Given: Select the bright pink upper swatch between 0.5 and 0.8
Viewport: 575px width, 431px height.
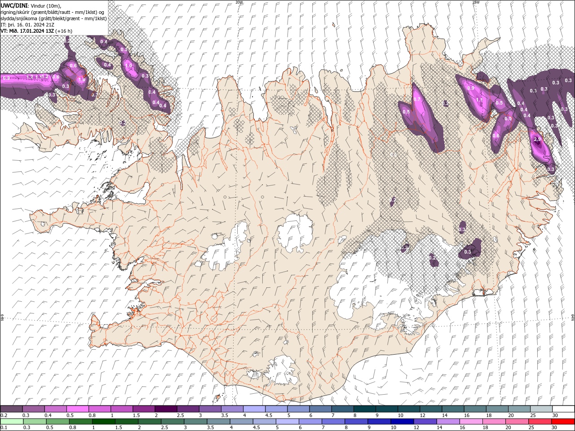Looking at the screenshot, I should tap(78, 409).
